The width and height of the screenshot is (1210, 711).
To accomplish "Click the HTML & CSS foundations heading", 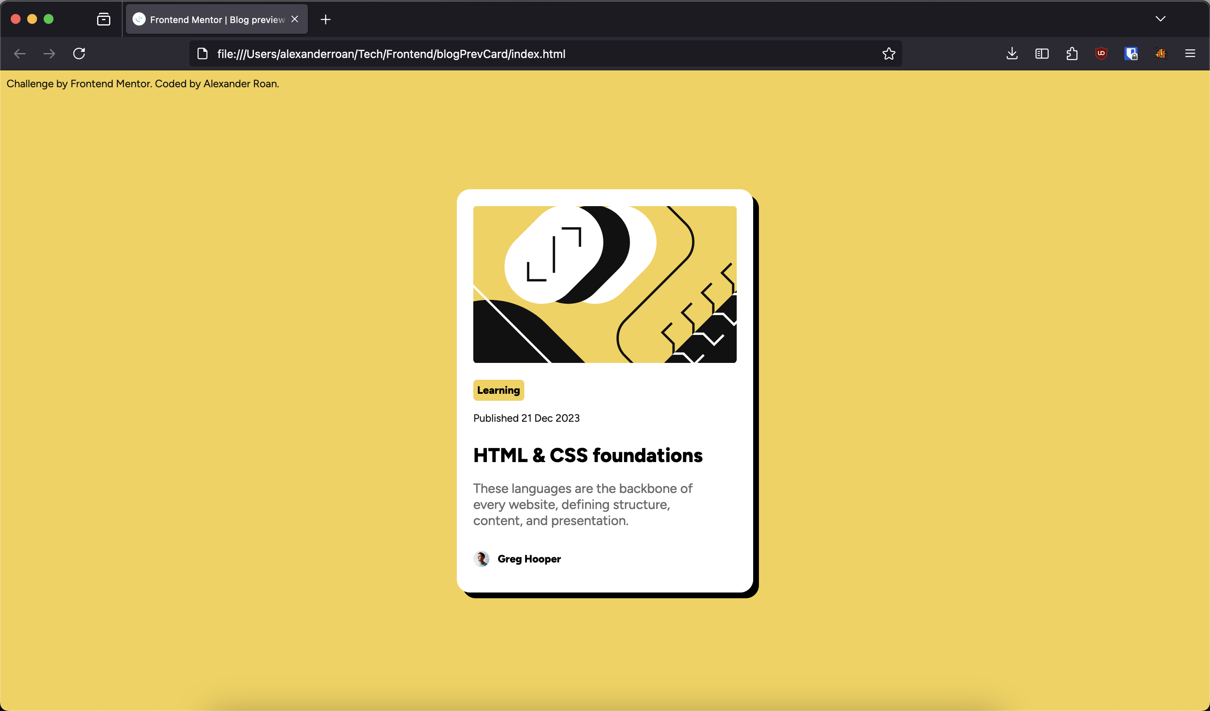I will pos(588,455).
